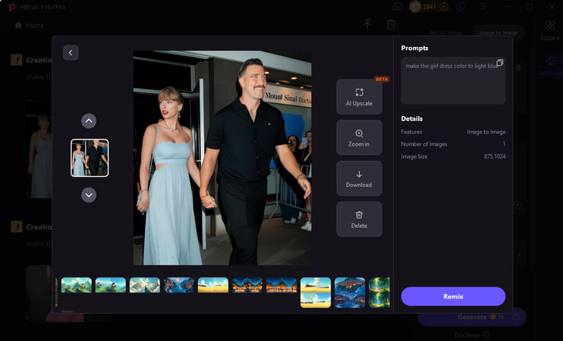
Task: Click the AI Upscale button
Action: [x=359, y=96]
